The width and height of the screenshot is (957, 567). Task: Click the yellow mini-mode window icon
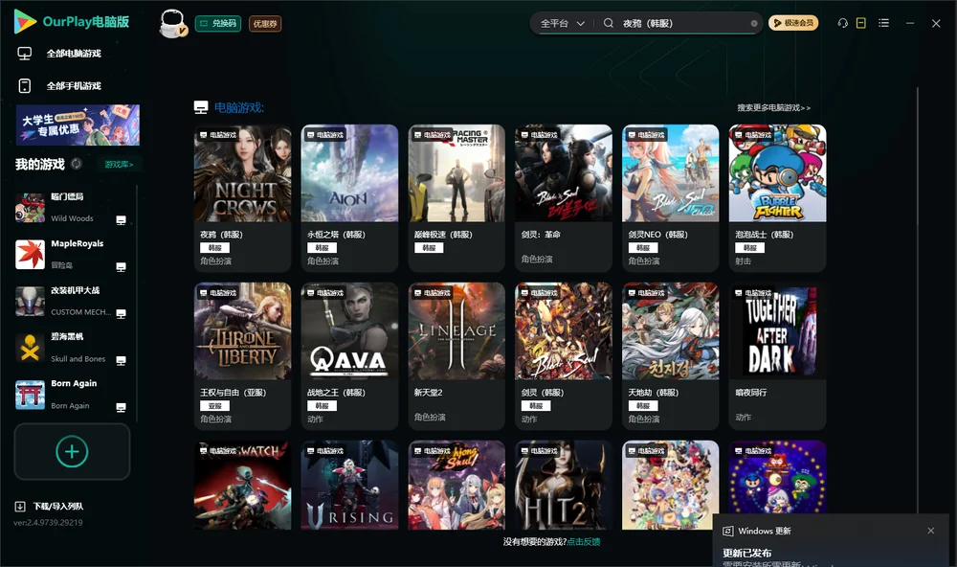click(861, 23)
